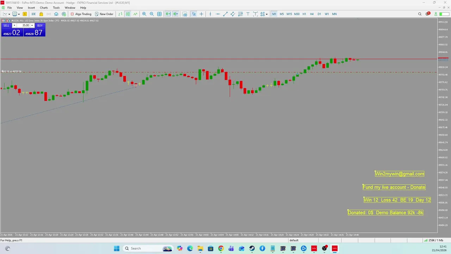Viewport: 451px width, 254px height.
Task: Switch to MN timeframe
Action: pos(334,14)
